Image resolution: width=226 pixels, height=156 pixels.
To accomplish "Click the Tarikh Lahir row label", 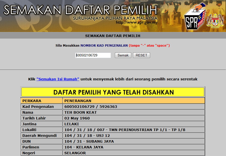I will click(x=34, y=118).
